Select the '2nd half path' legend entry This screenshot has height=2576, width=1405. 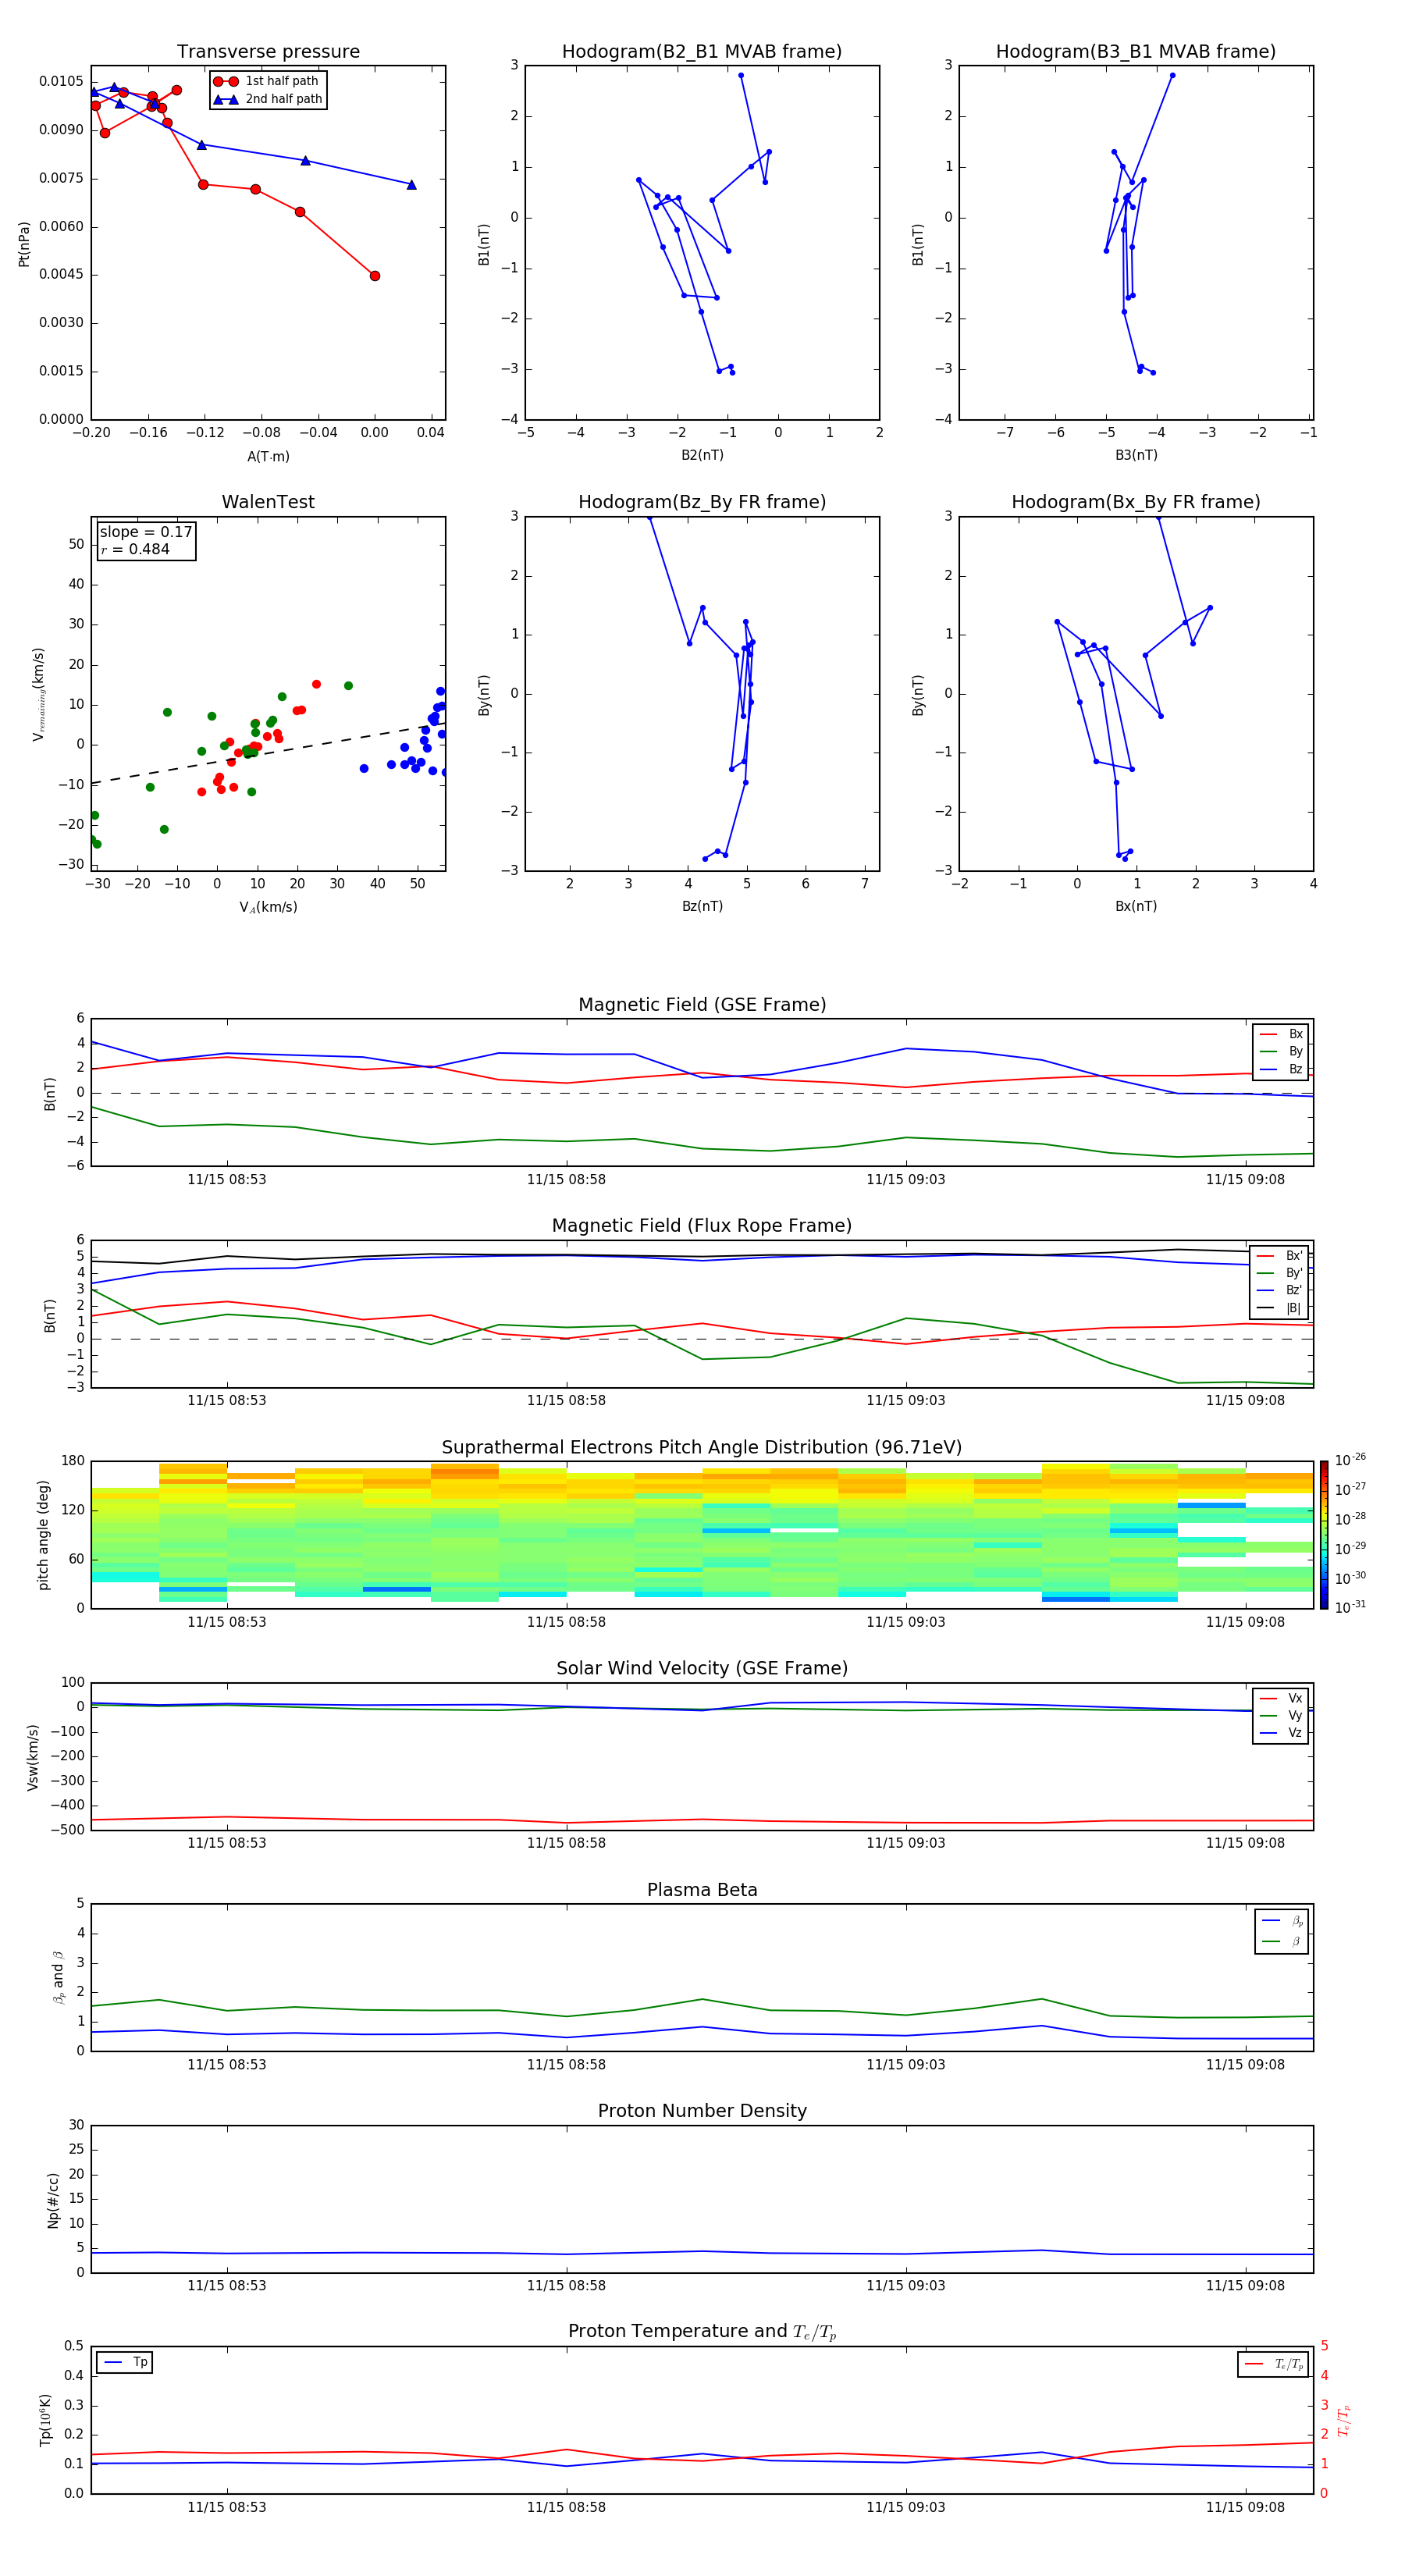coord(267,99)
